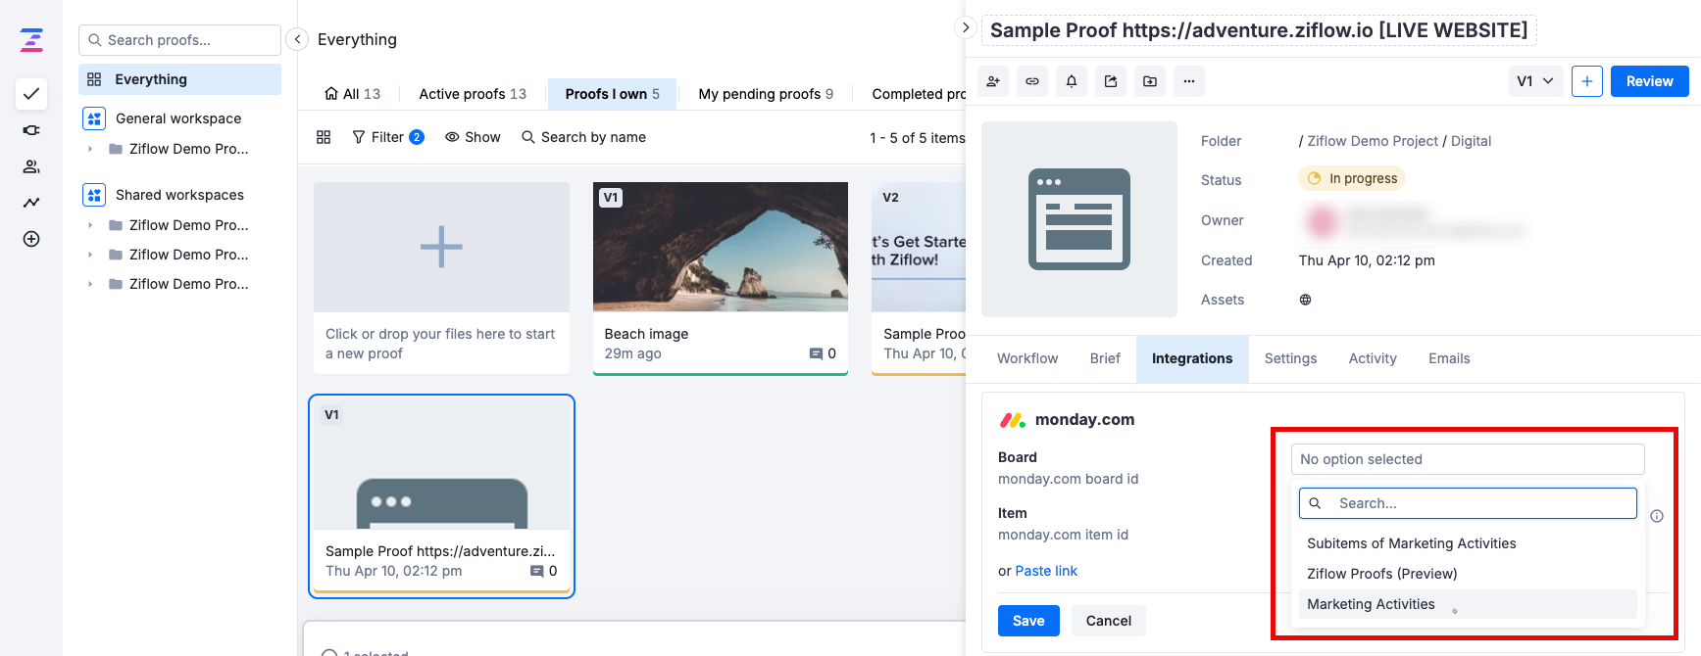Expand Ziflow Demo folder under General workspace
This screenshot has width=1701, height=656.
[90, 149]
